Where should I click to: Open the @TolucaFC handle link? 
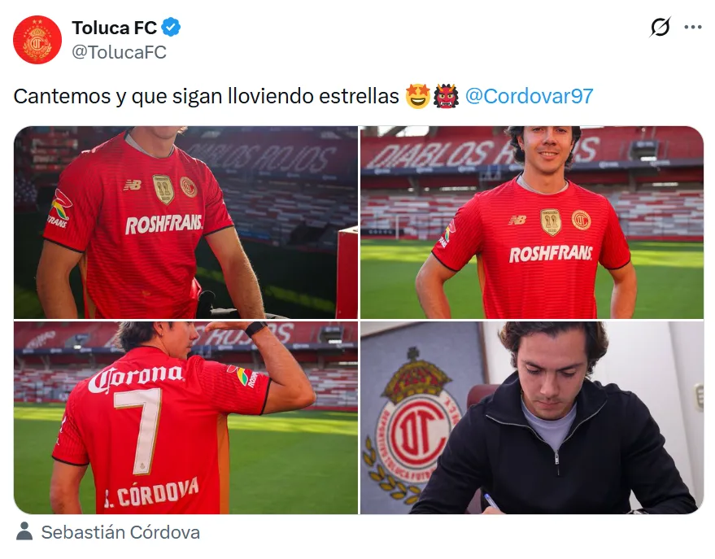119,52
